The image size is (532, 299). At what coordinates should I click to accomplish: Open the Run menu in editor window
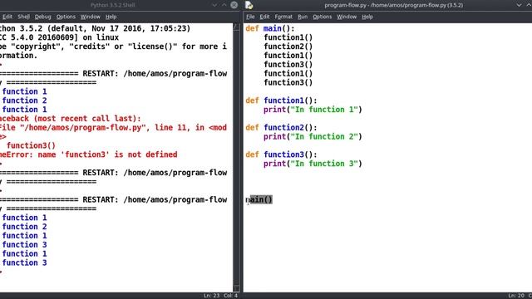pos(303,17)
